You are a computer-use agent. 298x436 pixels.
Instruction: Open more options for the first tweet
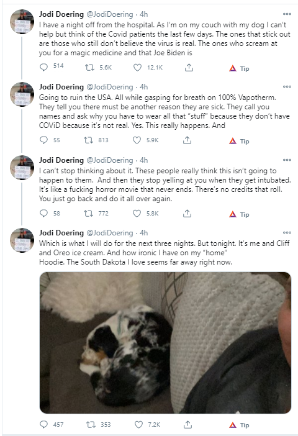tap(287, 14)
